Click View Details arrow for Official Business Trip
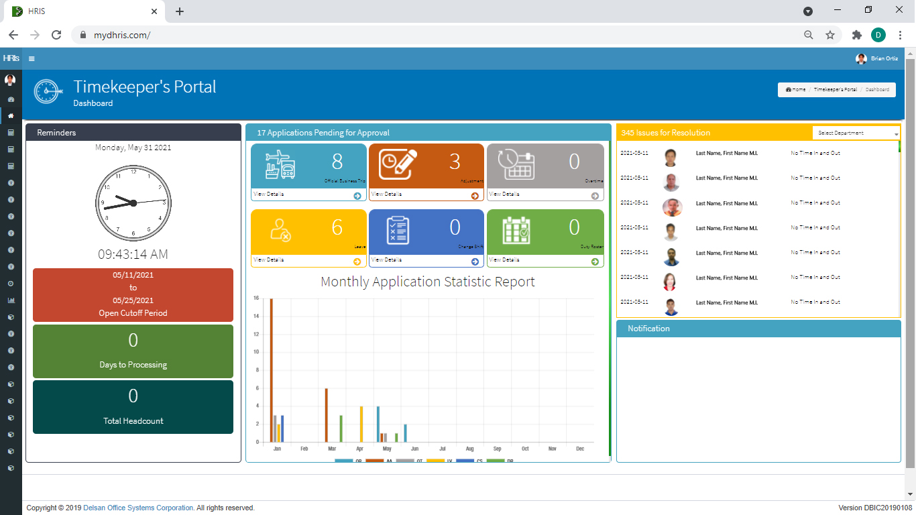This screenshot has height=515, width=916. [x=357, y=196]
